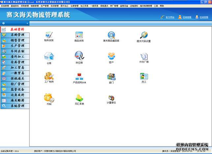Select 仓库管理 in the left sidebar
This screenshot has height=154, width=212.
pos(17,62)
